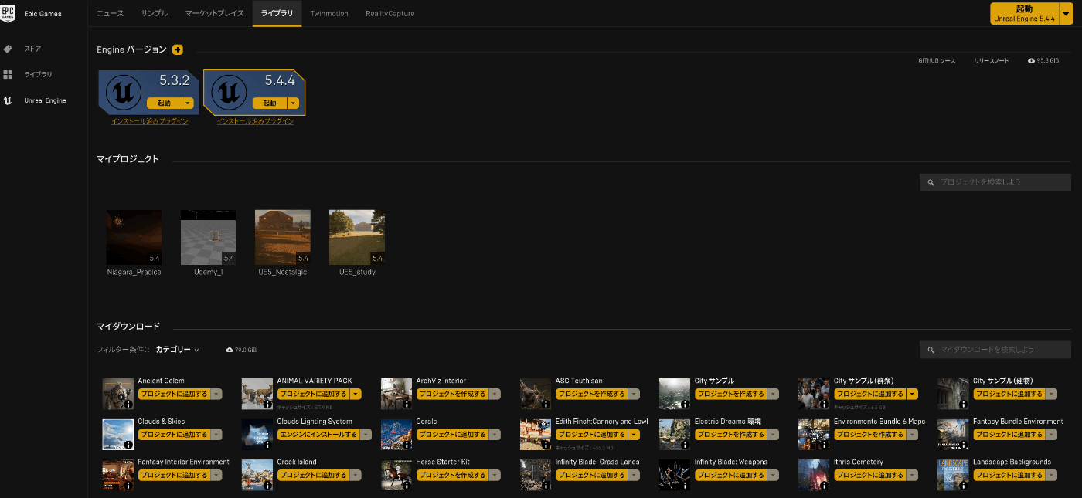Open dropdown arrow on engine 5.3.2 起動
Image resolution: width=1082 pixels, height=498 pixels.
click(x=188, y=103)
